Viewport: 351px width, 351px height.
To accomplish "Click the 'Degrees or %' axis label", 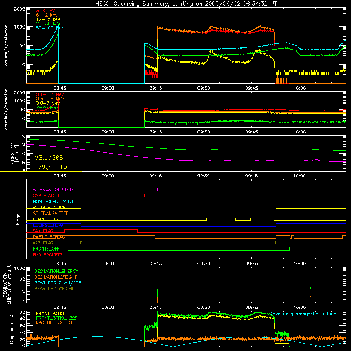I will coord(11,329).
